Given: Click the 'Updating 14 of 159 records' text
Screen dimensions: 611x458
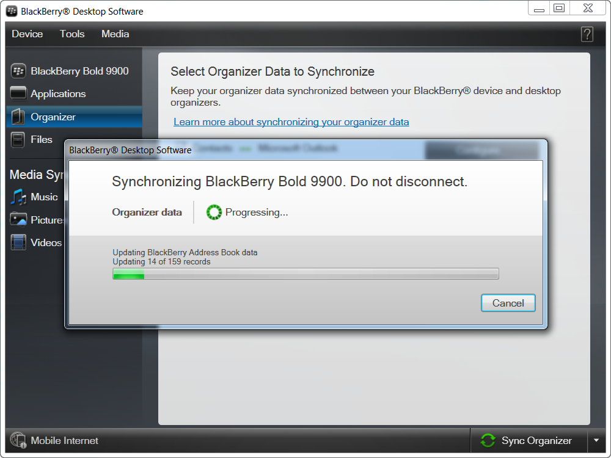Looking at the screenshot, I should point(161,262).
